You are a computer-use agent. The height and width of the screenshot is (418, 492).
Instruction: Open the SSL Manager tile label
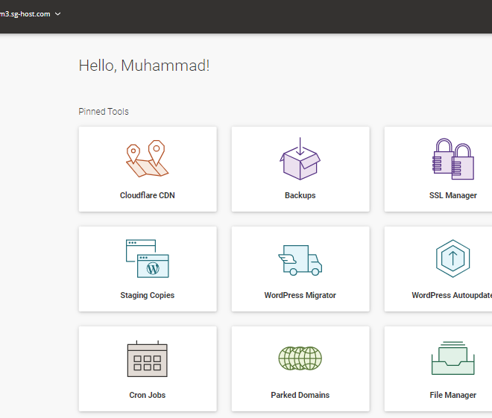(452, 195)
